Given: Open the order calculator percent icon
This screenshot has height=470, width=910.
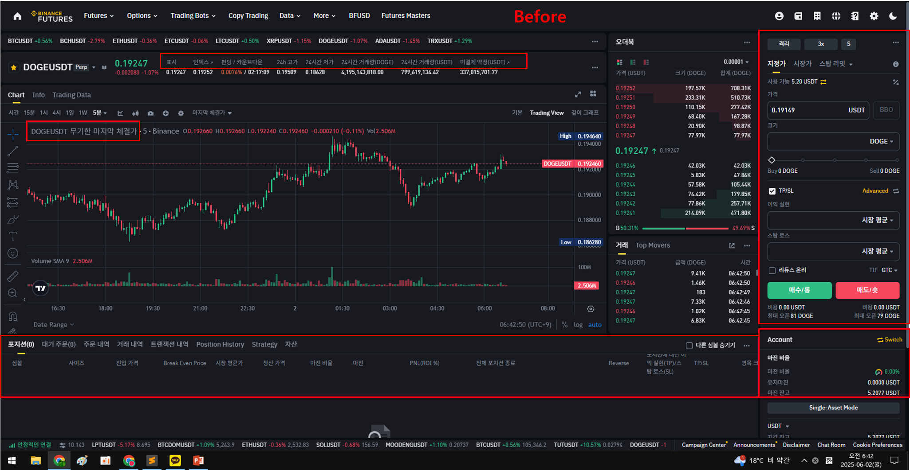Looking at the screenshot, I should pyautogui.click(x=896, y=82).
